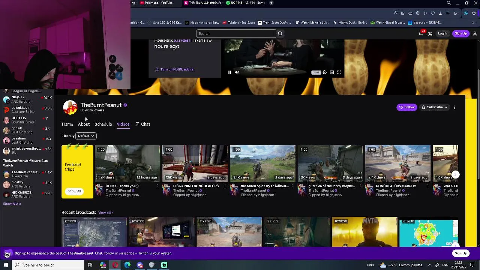Select the Videos tab
This screenshot has width=480, height=270.
point(123,124)
